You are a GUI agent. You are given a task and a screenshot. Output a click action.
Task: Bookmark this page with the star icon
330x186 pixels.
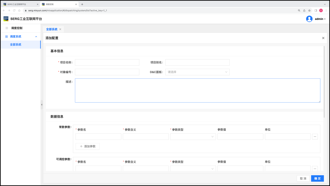point(309,10)
